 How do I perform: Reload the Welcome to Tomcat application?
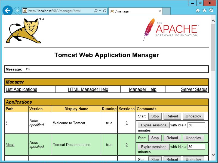(172, 116)
